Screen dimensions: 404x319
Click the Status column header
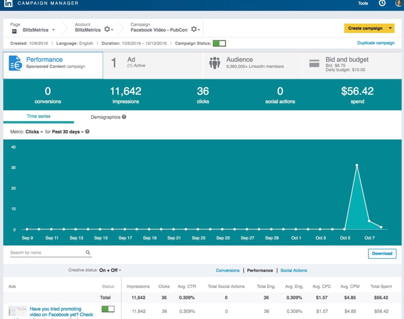pos(108,286)
